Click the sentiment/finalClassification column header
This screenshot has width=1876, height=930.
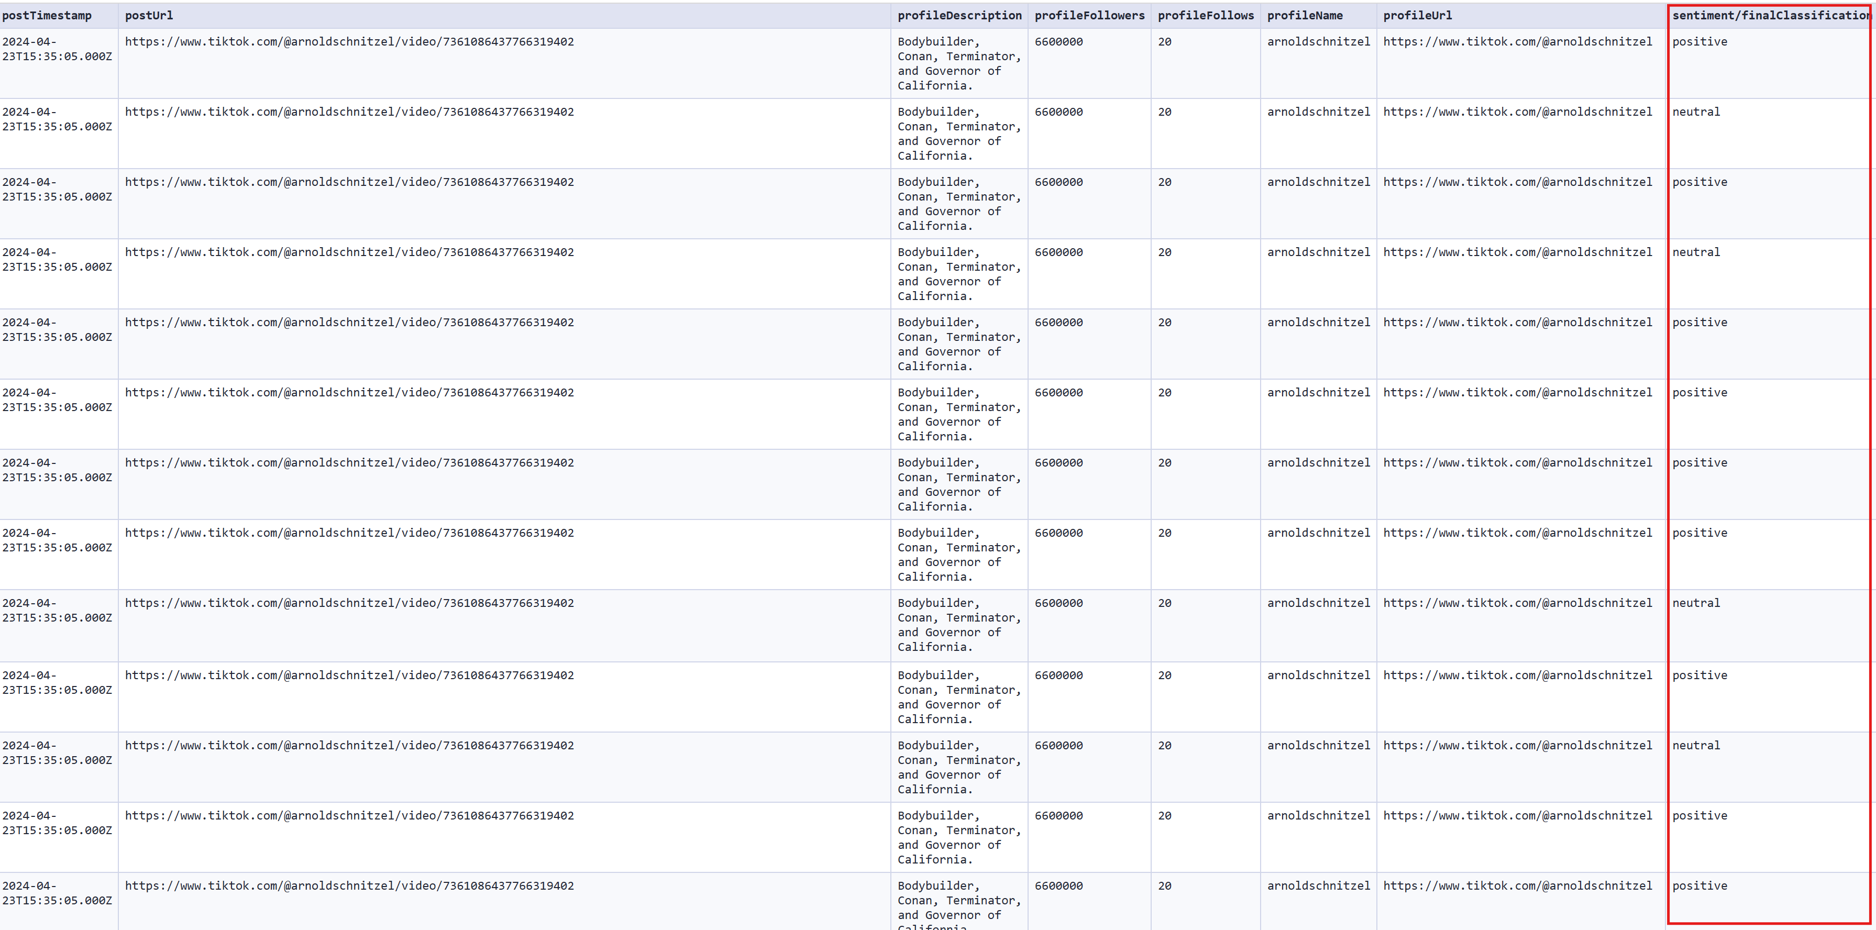click(1770, 15)
